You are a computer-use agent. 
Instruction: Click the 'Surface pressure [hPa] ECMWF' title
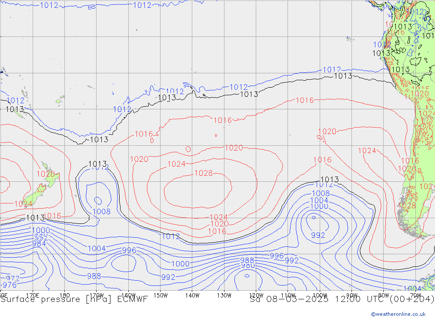[x=74, y=299]
